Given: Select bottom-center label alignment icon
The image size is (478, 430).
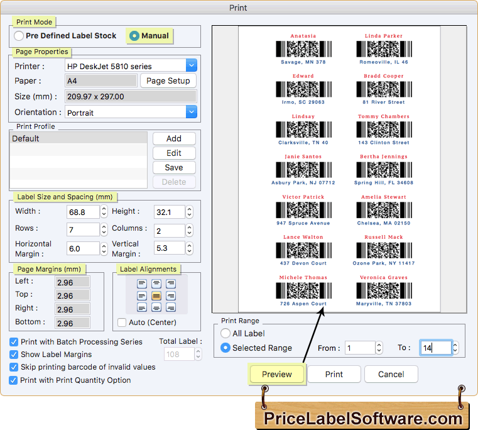Looking at the screenshot, I should pos(156,307).
